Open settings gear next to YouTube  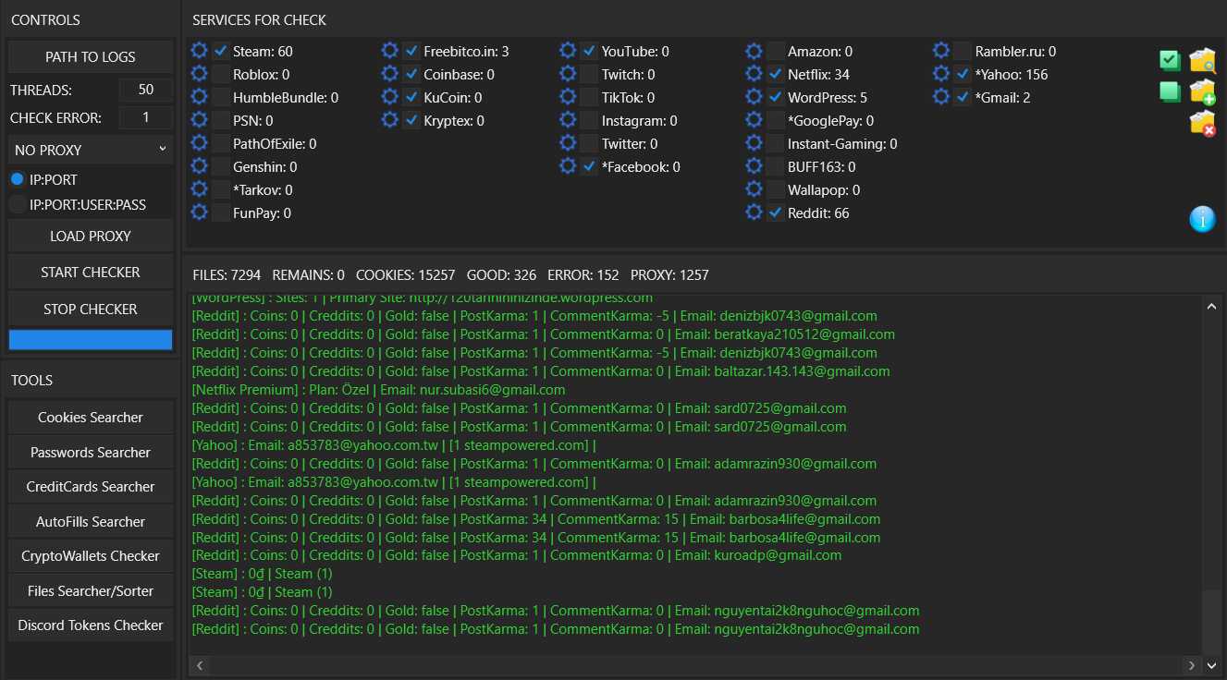[x=568, y=51]
